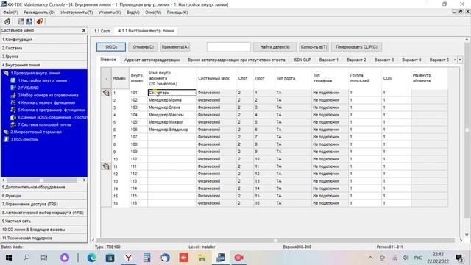The height and width of the screenshot is (265, 471).
Task: Click the two-users toolbar icon
Action: (x=29, y=21)
